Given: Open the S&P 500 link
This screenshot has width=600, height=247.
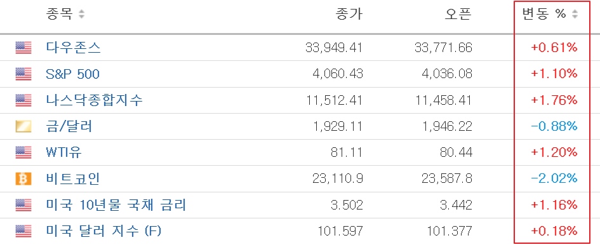Looking at the screenshot, I should [x=73, y=74].
